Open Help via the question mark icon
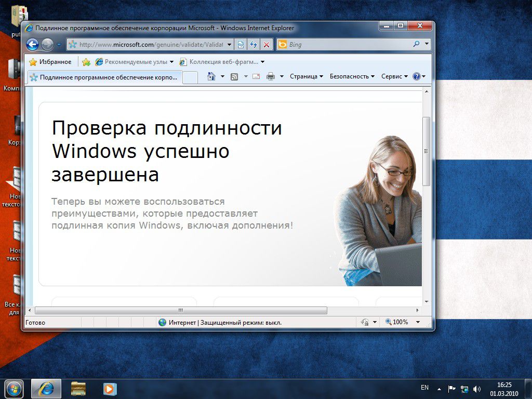The image size is (532, 399). click(416, 76)
